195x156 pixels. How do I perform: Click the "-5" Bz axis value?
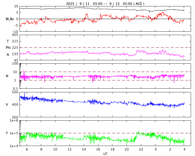pyautogui.click(x=16, y=25)
